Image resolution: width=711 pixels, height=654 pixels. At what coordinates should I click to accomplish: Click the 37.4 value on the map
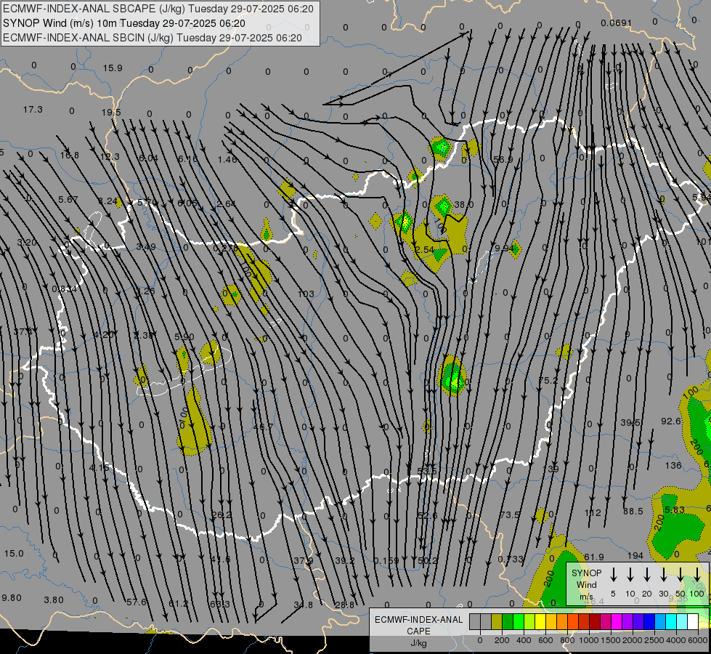pyautogui.click(x=23, y=332)
